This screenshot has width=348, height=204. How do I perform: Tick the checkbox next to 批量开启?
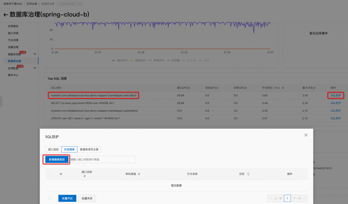pyautogui.click(x=50, y=198)
